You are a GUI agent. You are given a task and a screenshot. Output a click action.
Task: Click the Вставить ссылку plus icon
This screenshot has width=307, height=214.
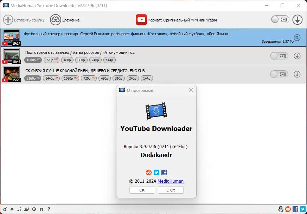click(8, 20)
